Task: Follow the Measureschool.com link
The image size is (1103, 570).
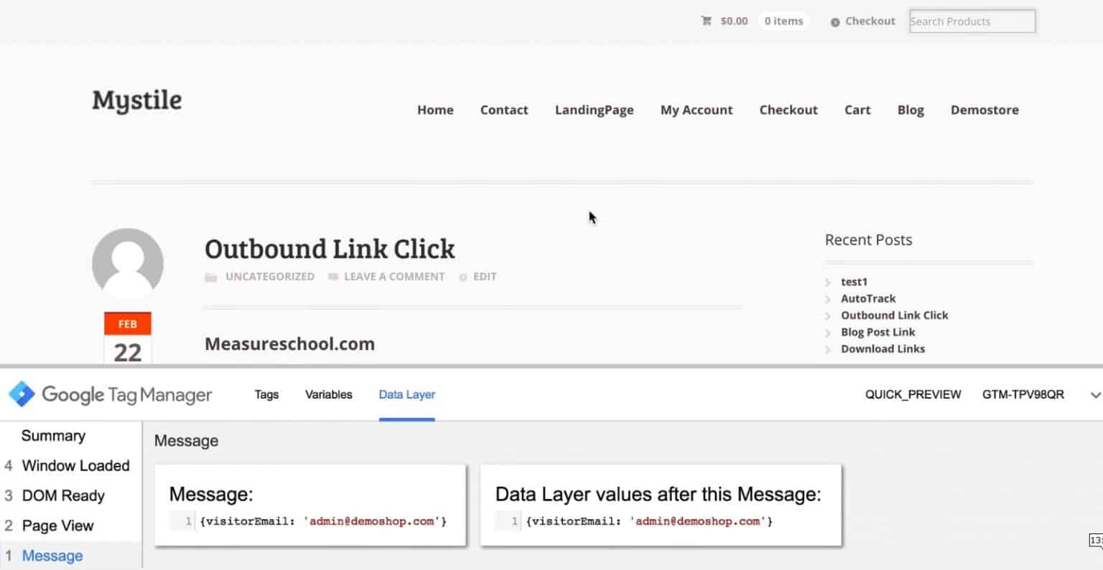Action: pos(289,343)
